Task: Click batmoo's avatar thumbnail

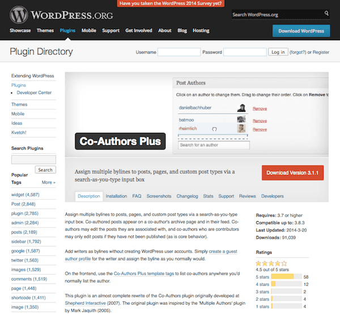Action: (x=241, y=120)
